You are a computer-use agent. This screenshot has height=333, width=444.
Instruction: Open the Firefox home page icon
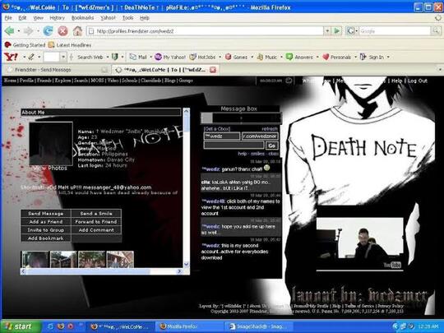77,31
